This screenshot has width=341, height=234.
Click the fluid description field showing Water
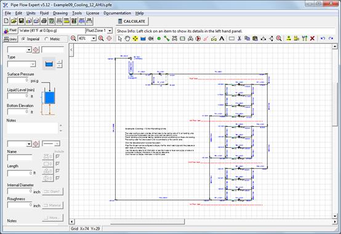(52, 31)
